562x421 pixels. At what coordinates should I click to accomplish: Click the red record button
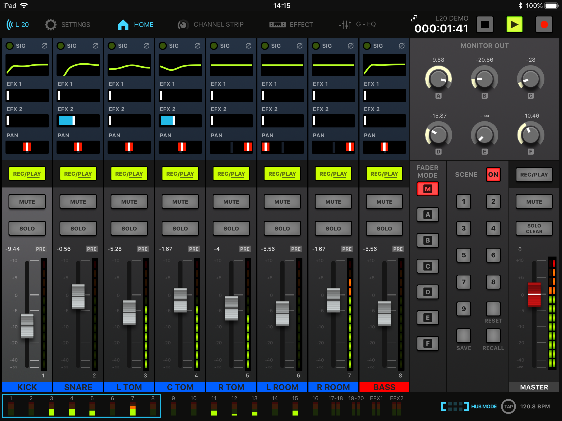click(x=544, y=25)
